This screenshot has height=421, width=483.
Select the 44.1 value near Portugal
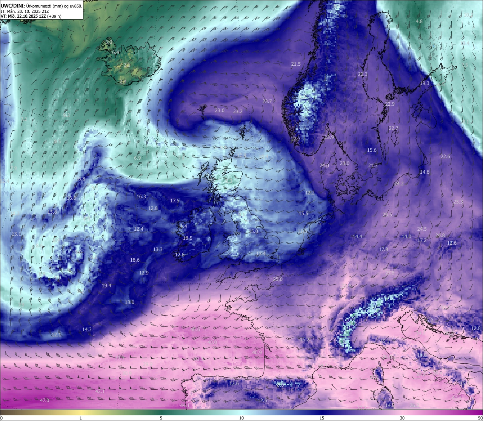(185, 406)
